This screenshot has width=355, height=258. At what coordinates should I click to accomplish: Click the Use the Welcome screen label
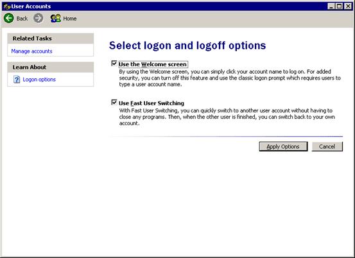pyautogui.click(x=153, y=64)
